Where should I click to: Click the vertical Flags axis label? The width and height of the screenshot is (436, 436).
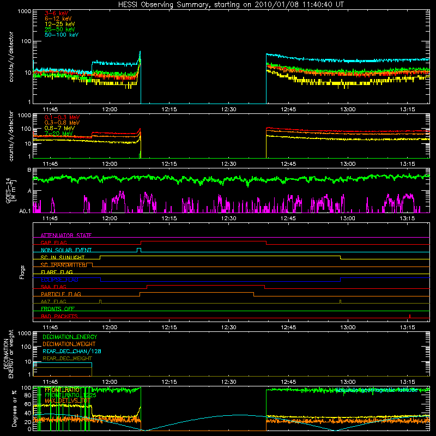[x=22, y=272]
